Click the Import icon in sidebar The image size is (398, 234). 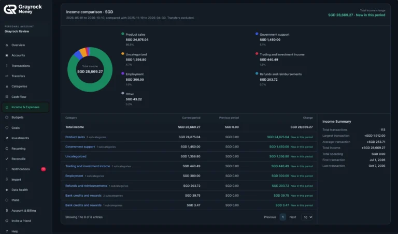point(7,180)
